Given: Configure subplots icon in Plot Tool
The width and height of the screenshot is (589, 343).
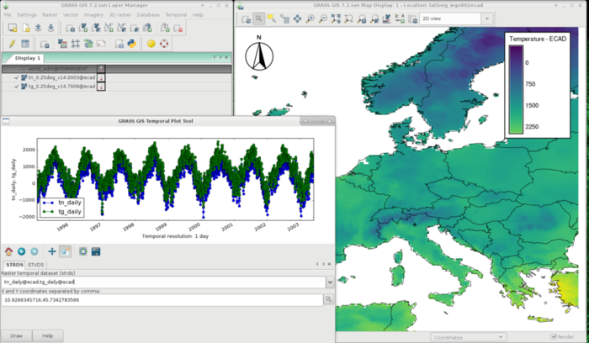Looking at the screenshot, I should [x=83, y=251].
